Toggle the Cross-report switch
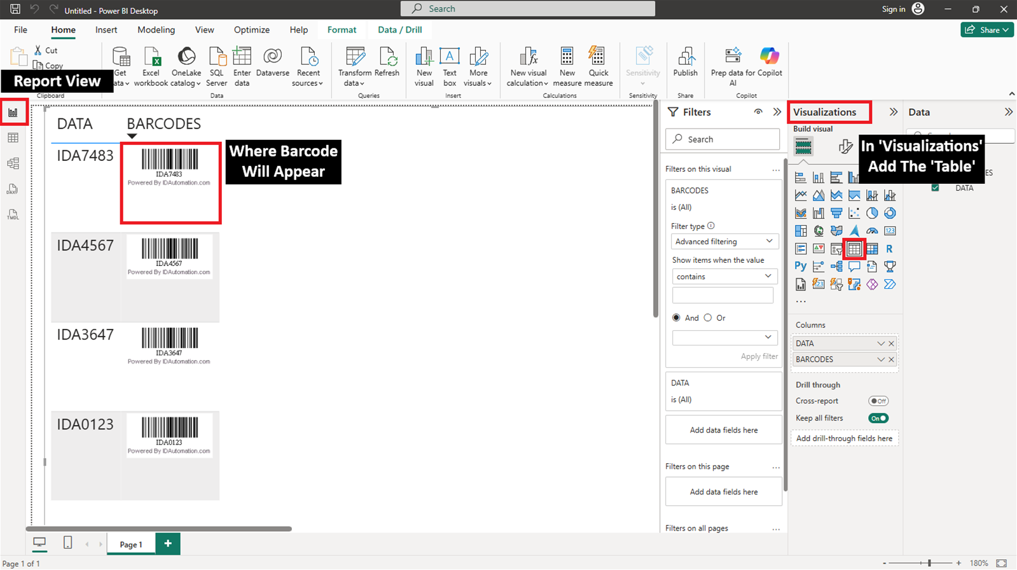The width and height of the screenshot is (1017, 570). click(878, 401)
